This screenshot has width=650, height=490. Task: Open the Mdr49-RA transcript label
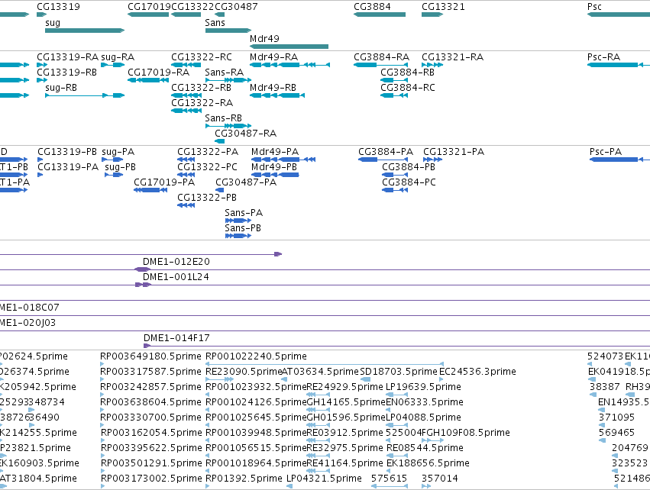(x=273, y=56)
